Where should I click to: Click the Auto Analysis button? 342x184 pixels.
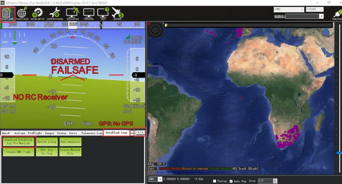70,142
